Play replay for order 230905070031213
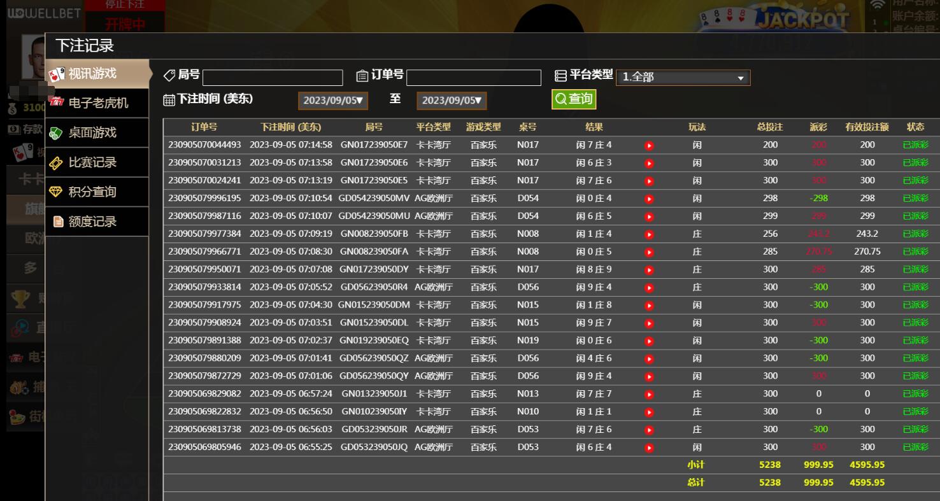Screen dimensions: 940x501 (649, 163)
